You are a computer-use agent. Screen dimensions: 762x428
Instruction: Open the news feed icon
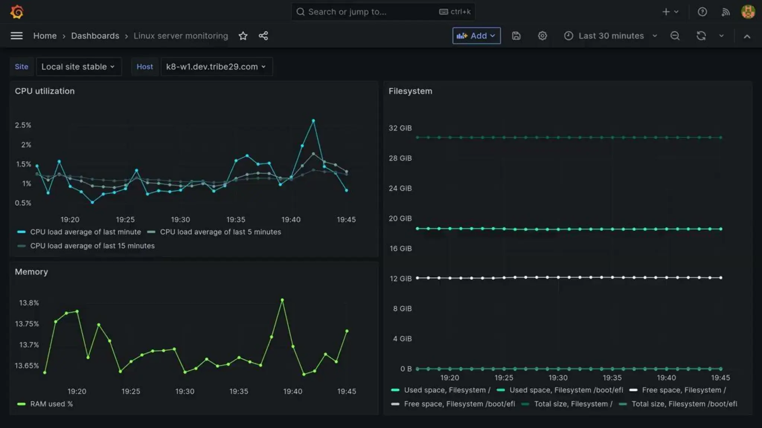725,12
